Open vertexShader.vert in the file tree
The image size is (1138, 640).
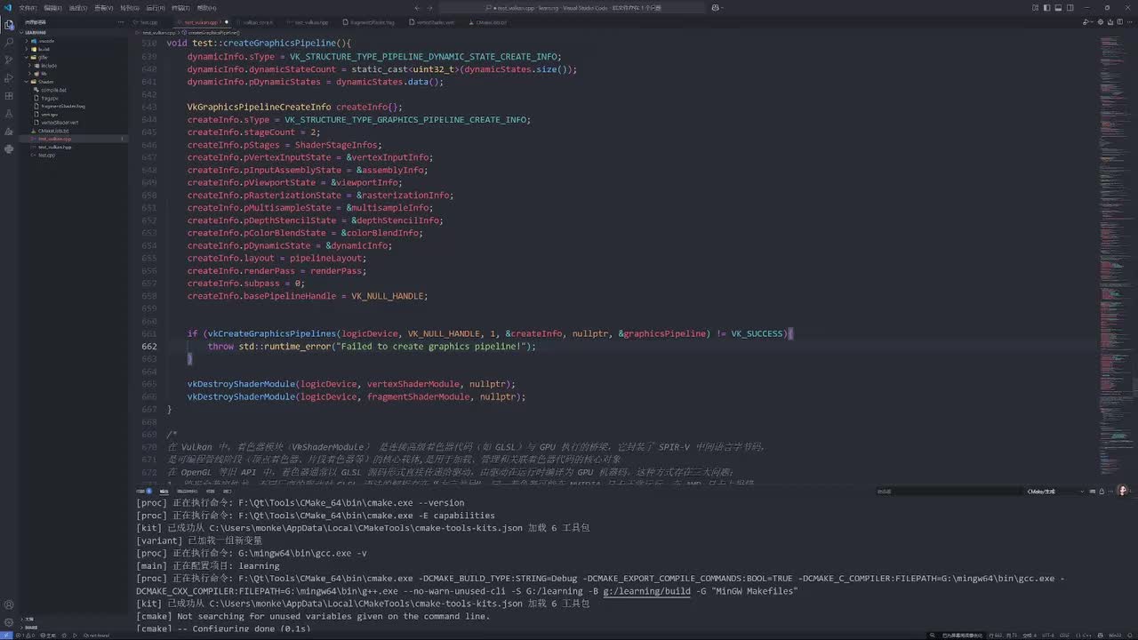point(60,123)
